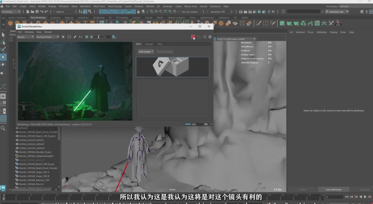Toggle the render log speaker icon
Image resolution: width=373 pixels, height=204 pixels.
204,37
